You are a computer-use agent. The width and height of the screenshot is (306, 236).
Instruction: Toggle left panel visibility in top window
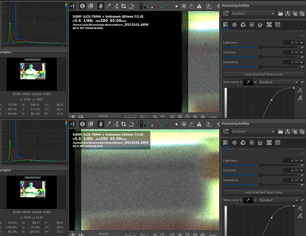tap(72, 6)
